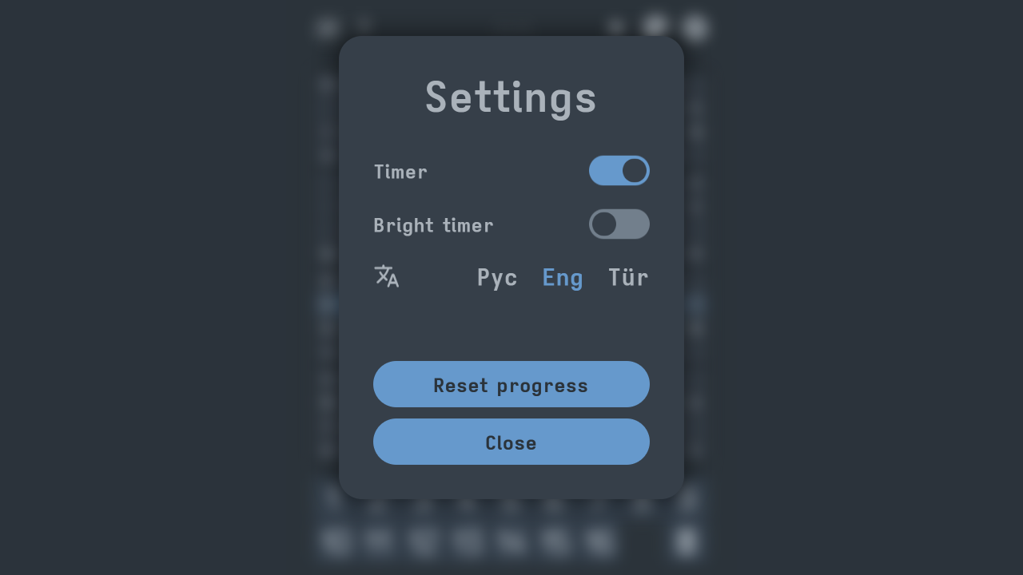The width and height of the screenshot is (1023, 575).
Task: Click the Settings dialog title
Action: 511,97
